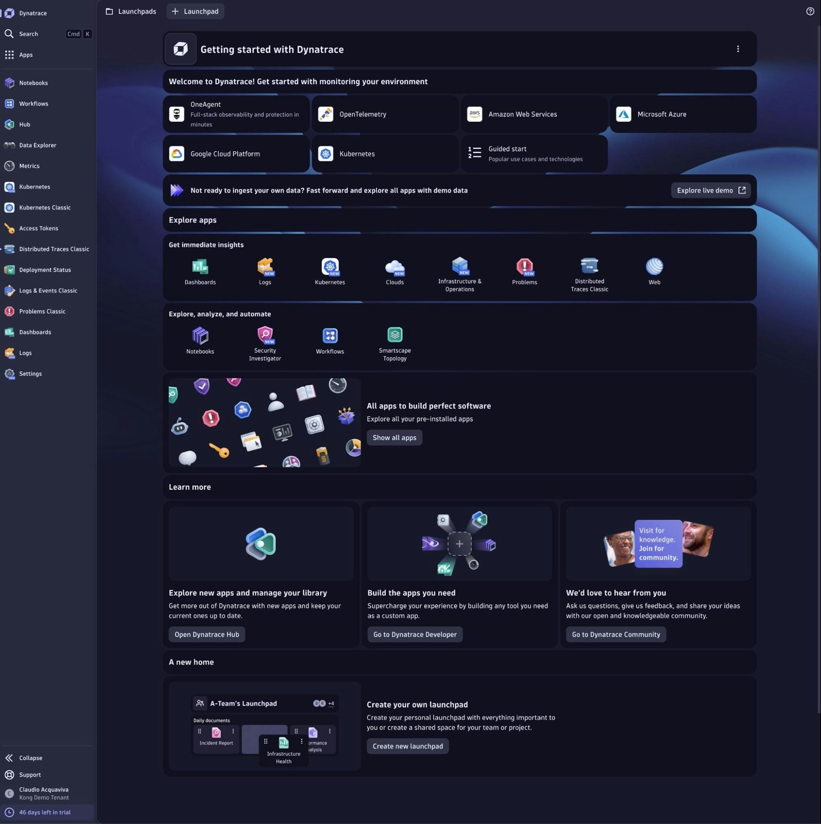821x824 pixels.
Task: Open Deployment Status from sidebar
Action: coord(45,269)
